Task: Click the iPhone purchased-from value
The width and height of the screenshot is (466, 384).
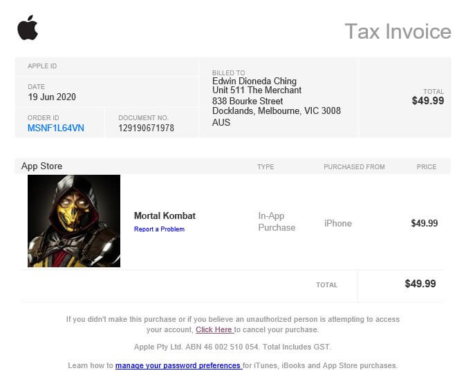Action: pos(338,223)
